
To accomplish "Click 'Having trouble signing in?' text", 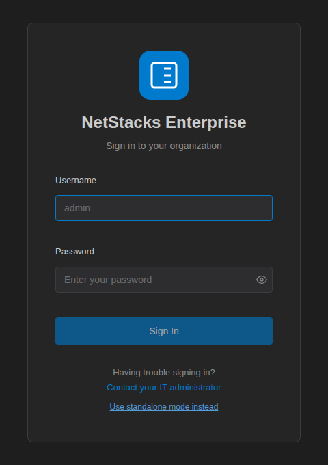I will [x=164, y=373].
